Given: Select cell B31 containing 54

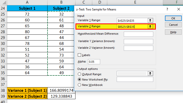Looking at the screenshot, I should [x=61, y=49].
